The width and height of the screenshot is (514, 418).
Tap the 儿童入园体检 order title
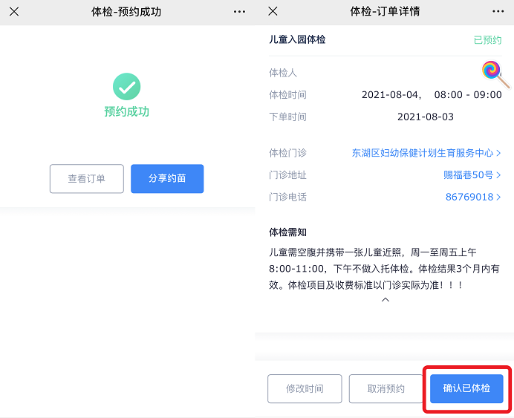297,40
